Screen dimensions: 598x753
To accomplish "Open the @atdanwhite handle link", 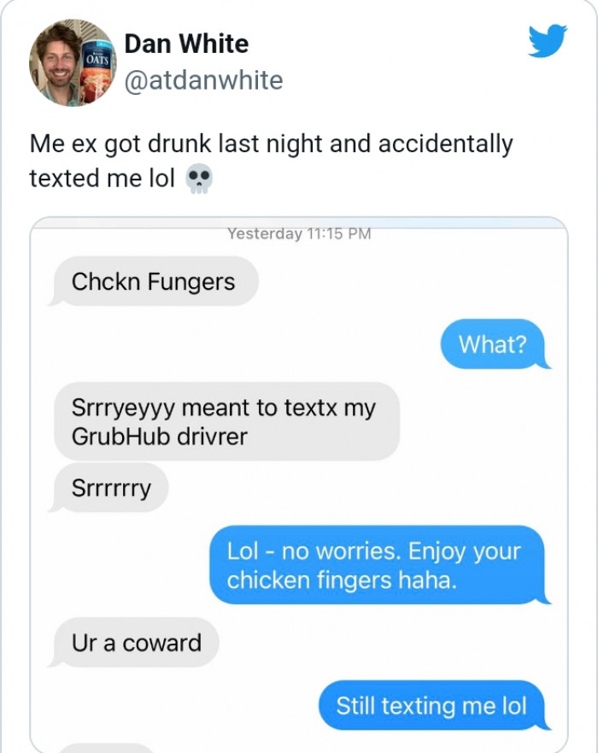I will pyautogui.click(x=203, y=80).
